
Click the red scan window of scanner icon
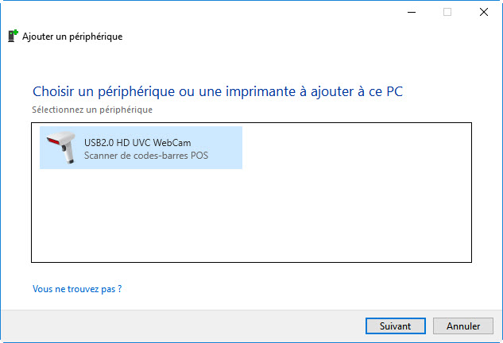click(x=53, y=141)
